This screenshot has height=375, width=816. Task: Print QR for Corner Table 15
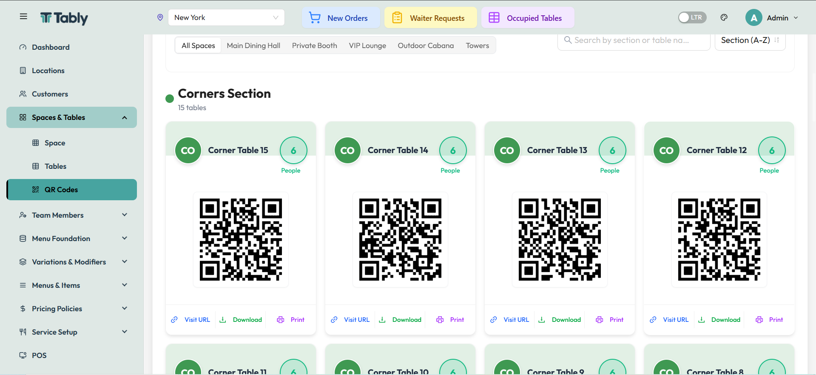pos(291,320)
